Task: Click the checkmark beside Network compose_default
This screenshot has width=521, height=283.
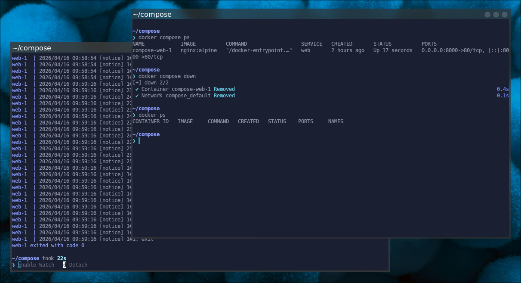Action: point(137,96)
